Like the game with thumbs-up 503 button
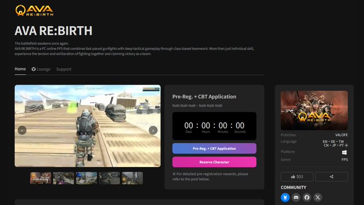This screenshot has width=364, height=205. pos(297,177)
